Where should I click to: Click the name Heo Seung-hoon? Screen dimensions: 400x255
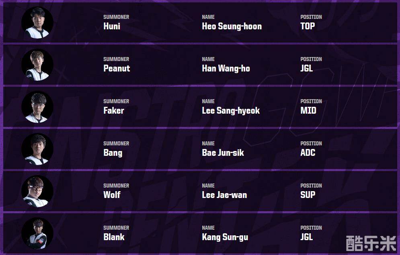tap(232, 27)
